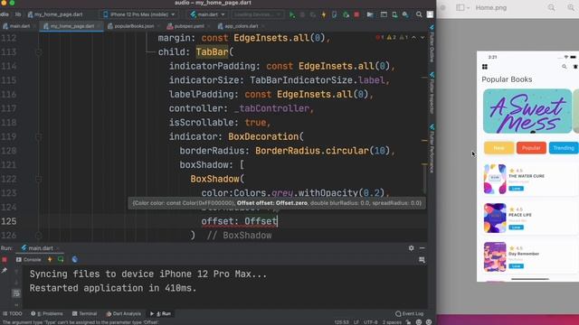The width and height of the screenshot is (579, 325).
Task: Click the grid menu icon in the app mockup
Action: pyautogui.click(x=485, y=67)
